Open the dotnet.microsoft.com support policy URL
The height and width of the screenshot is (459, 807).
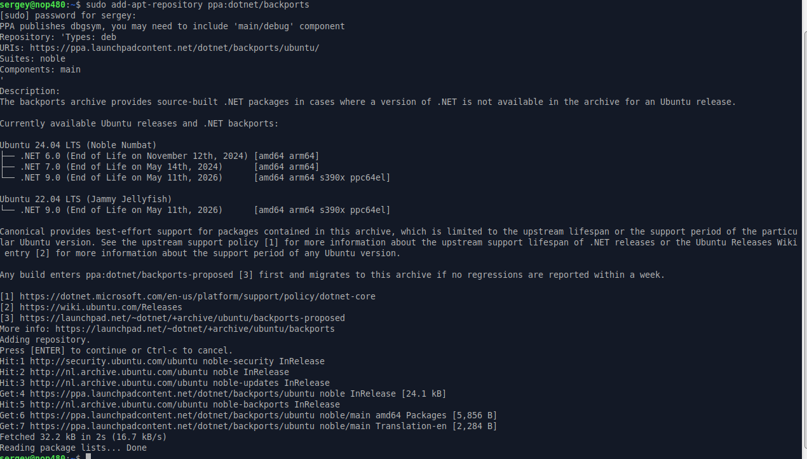click(198, 296)
